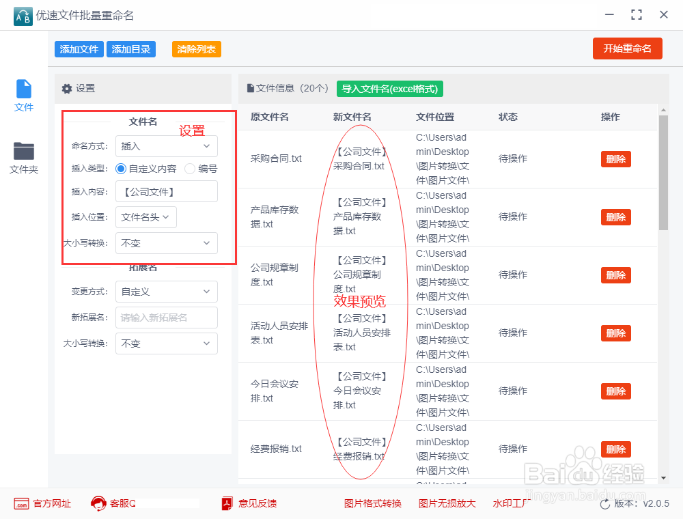
Task: Click the file list scrollbar thumb
Action: 663,172
